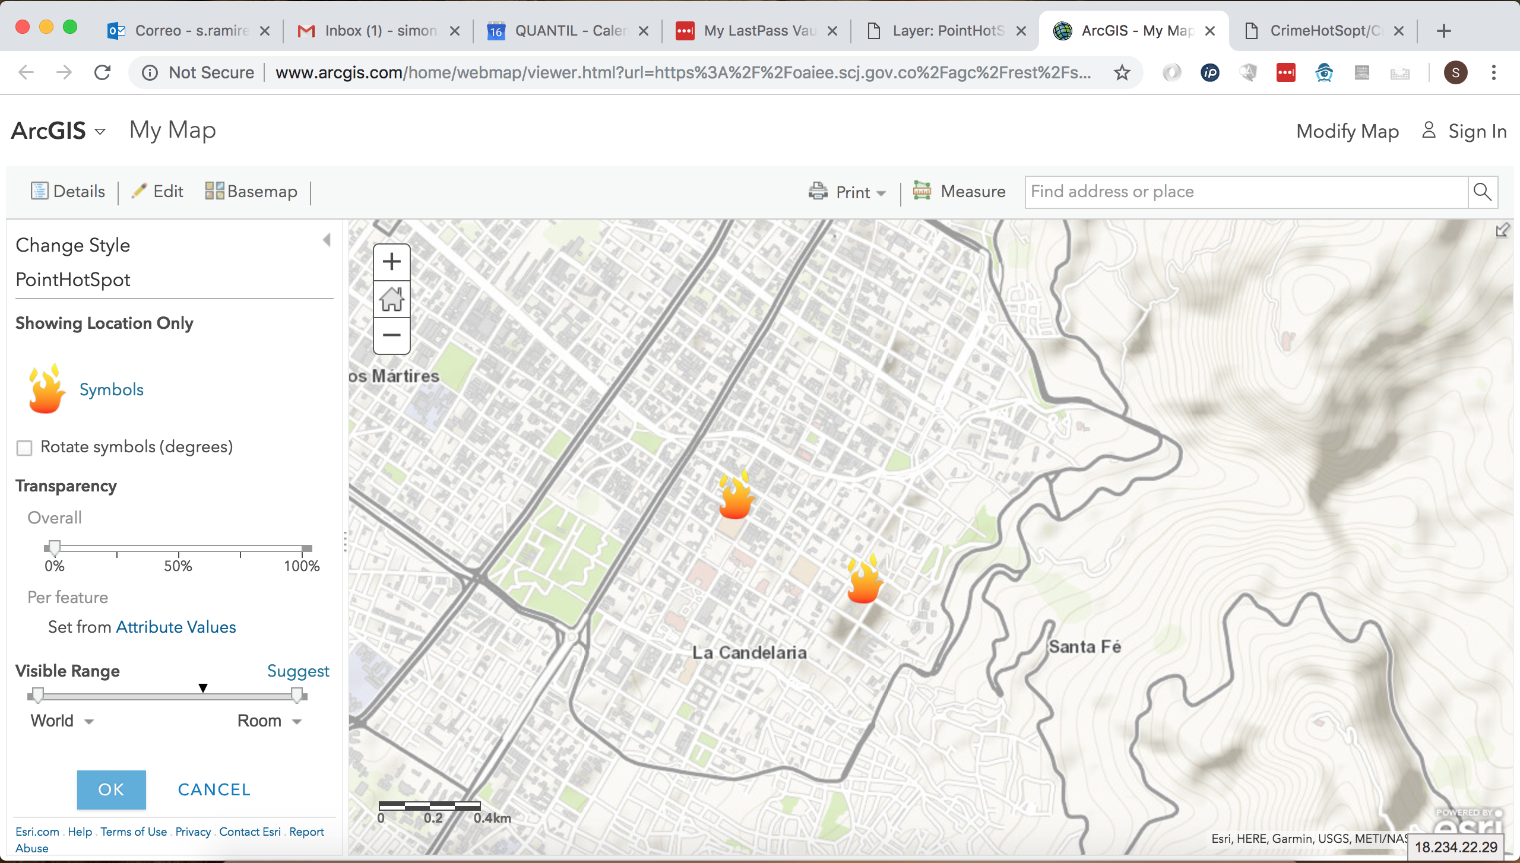Click the search magnifier icon for address

(1483, 192)
